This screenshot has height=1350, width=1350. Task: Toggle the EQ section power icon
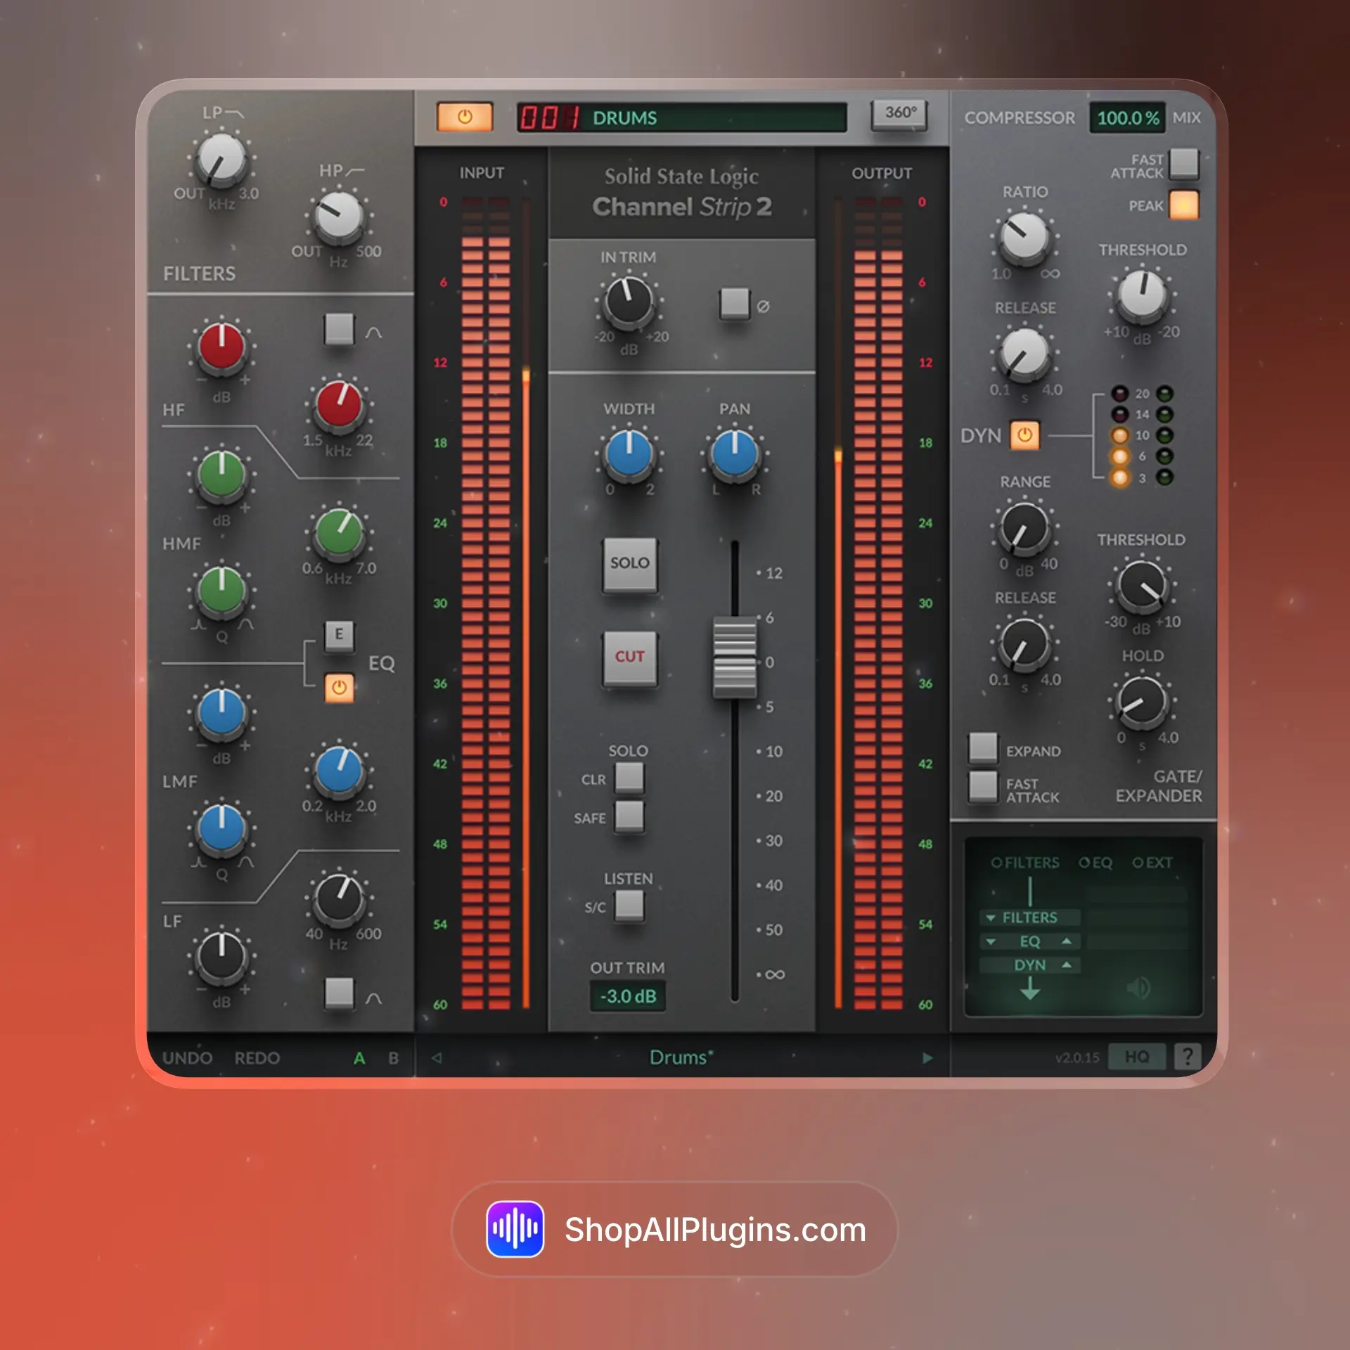[339, 687]
